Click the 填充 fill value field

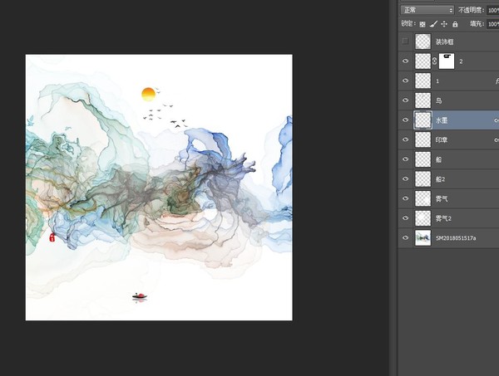492,24
